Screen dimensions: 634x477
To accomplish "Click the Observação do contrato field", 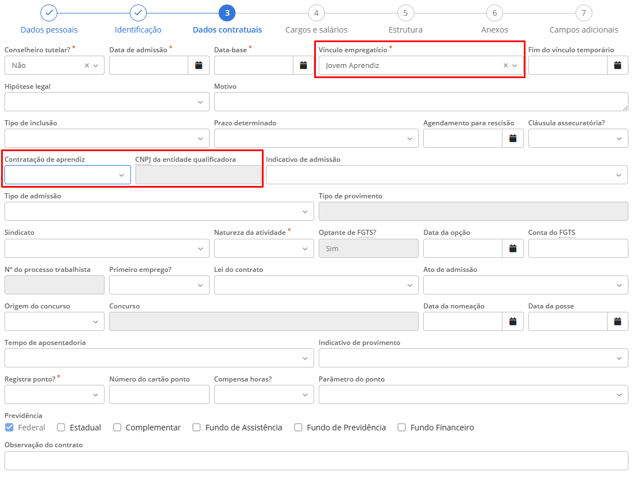I will tap(316, 460).
